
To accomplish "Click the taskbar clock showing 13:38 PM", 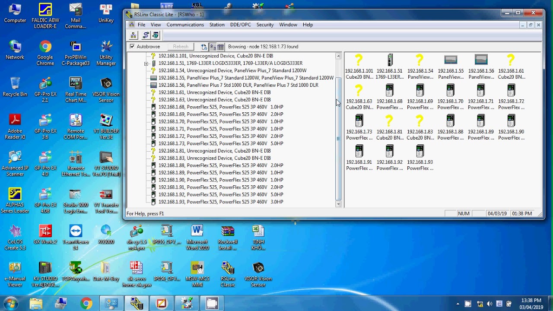I will point(531,303).
